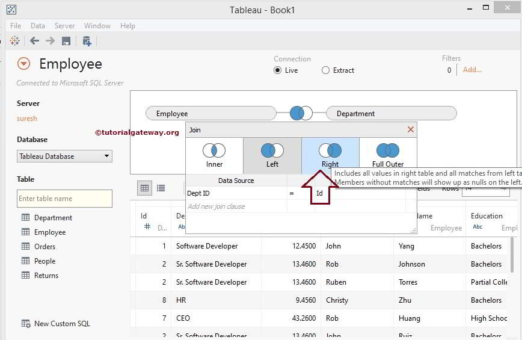Open the Data menu

tap(38, 26)
